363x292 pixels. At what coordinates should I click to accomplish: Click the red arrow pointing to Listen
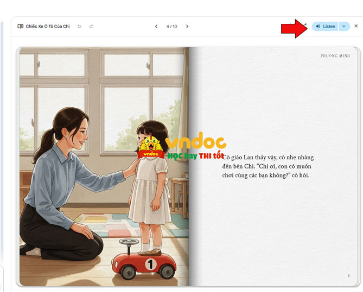coord(294,28)
